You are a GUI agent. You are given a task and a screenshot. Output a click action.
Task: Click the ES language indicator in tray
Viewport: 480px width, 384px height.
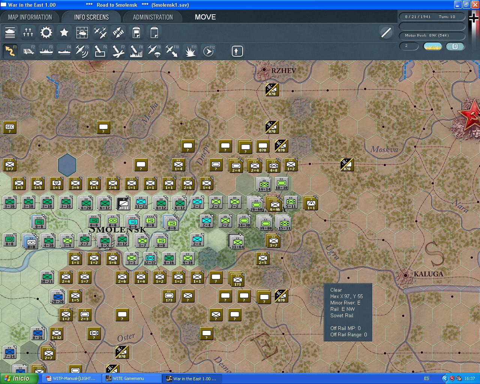click(426, 378)
